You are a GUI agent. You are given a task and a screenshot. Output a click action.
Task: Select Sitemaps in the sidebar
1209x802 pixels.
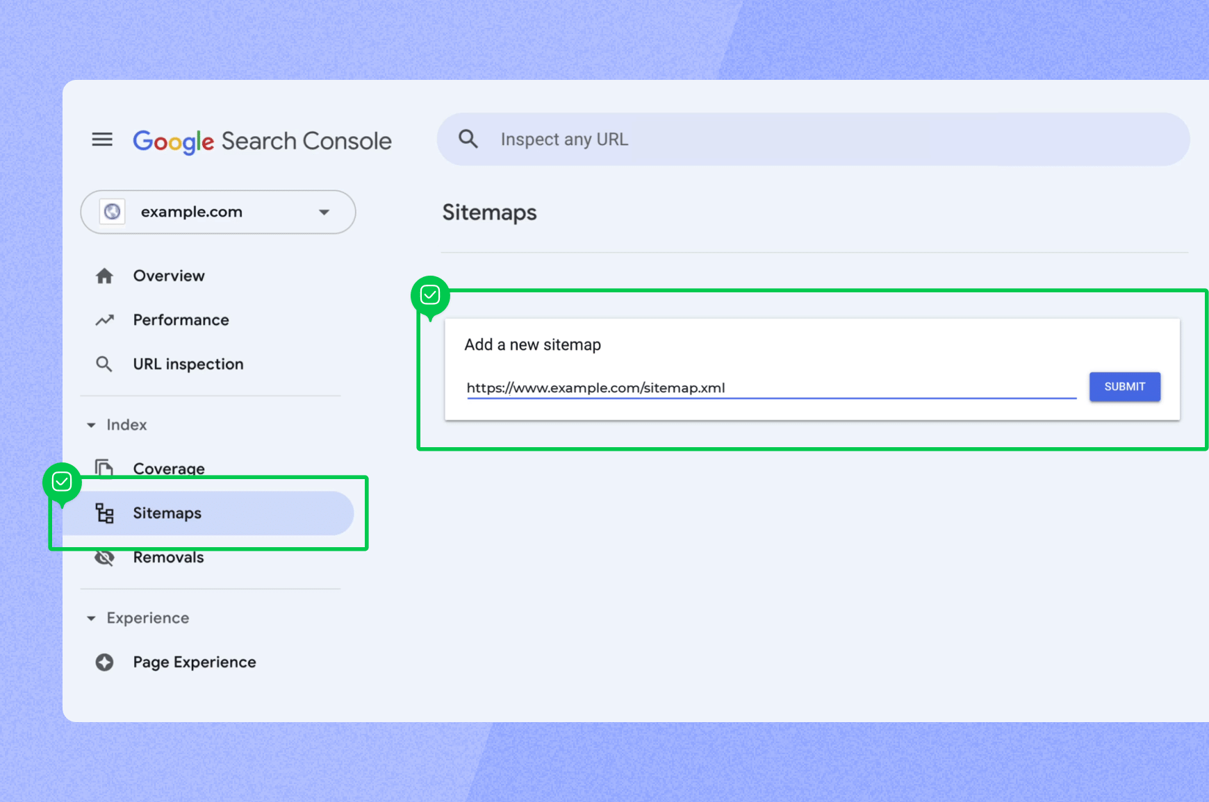[x=208, y=513]
